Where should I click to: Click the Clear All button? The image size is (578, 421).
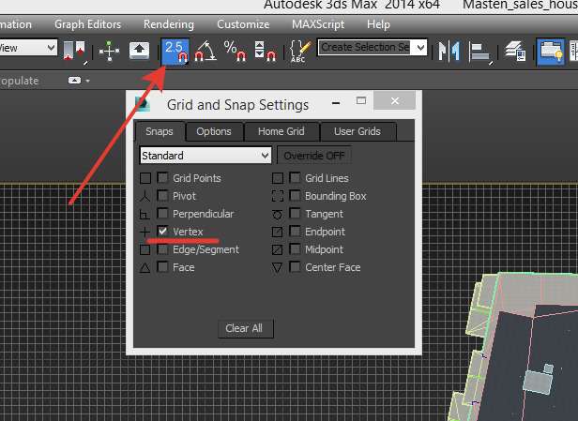[244, 328]
